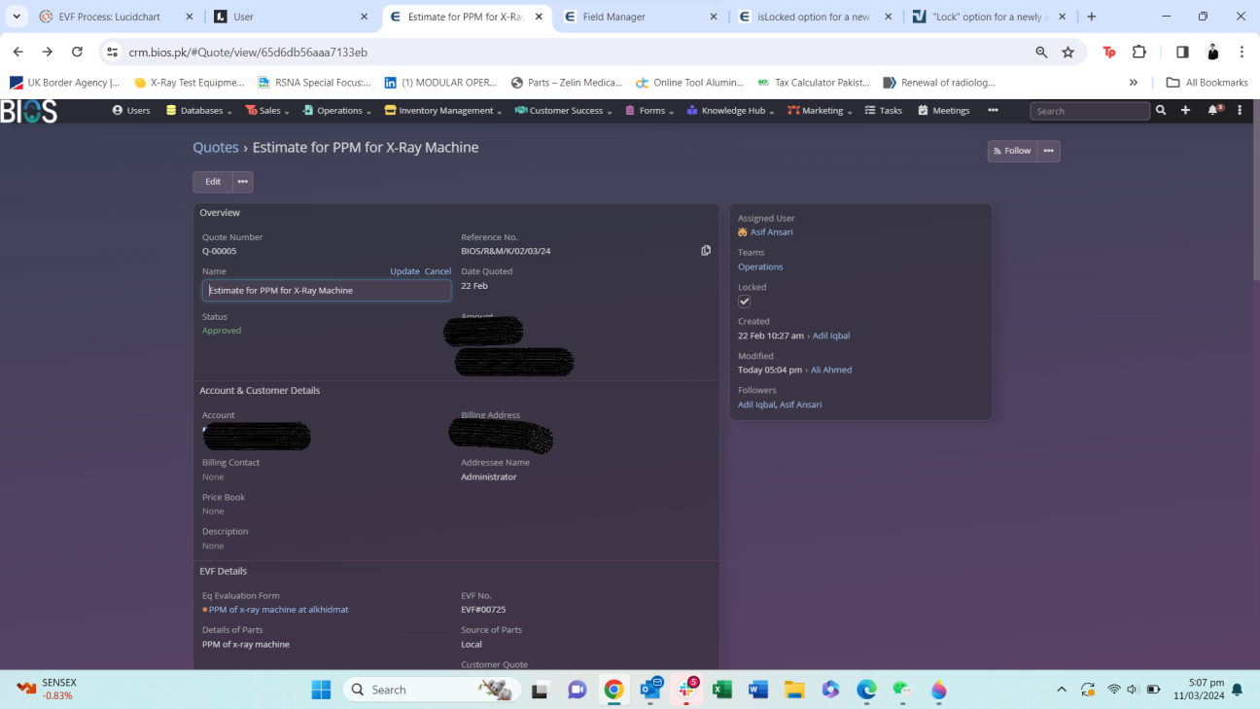Image resolution: width=1260 pixels, height=709 pixels.
Task: Expand the Databases dropdown menu
Action: click(199, 111)
